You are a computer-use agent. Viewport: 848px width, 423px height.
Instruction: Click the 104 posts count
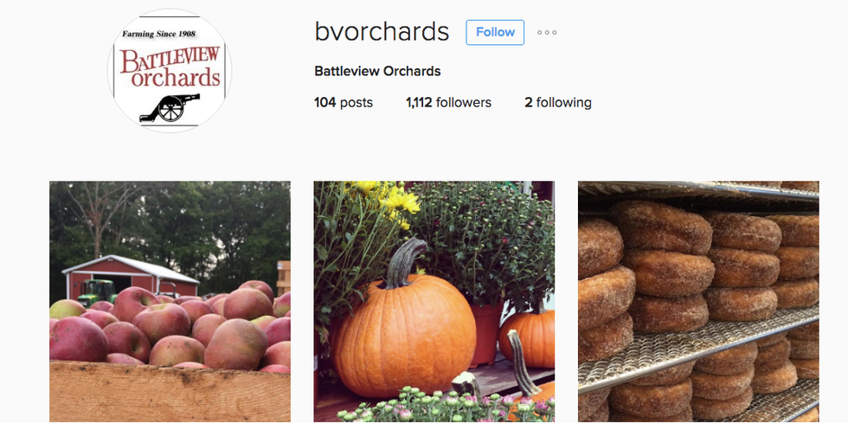coord(344,102)
